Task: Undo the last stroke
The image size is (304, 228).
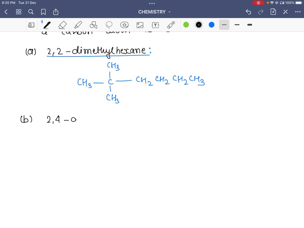Action: (x=248, y=12)
